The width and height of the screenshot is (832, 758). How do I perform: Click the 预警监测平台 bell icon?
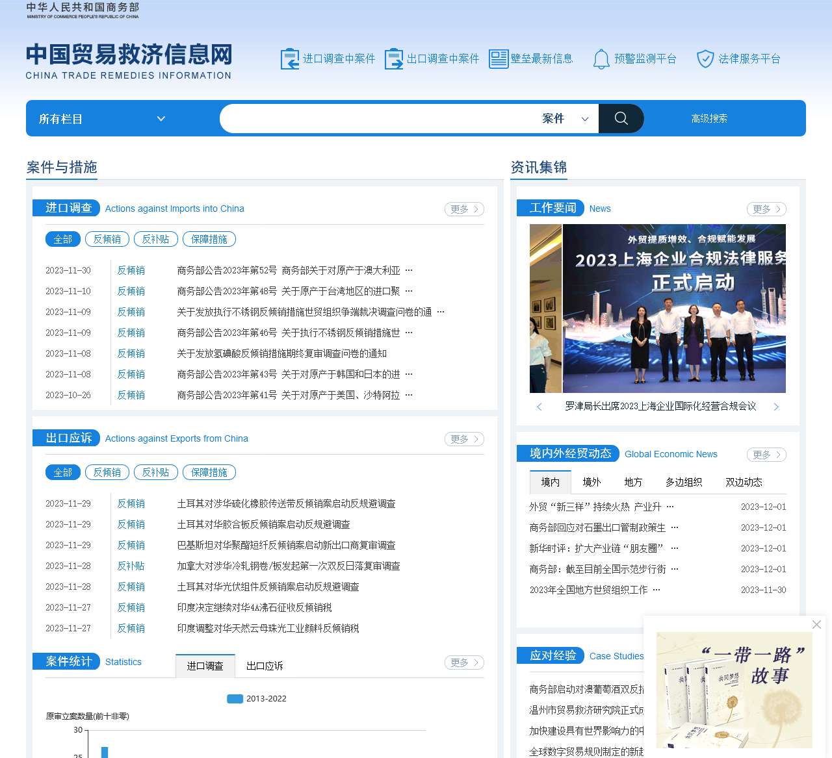pyautogui.click(x=601, y=58)
